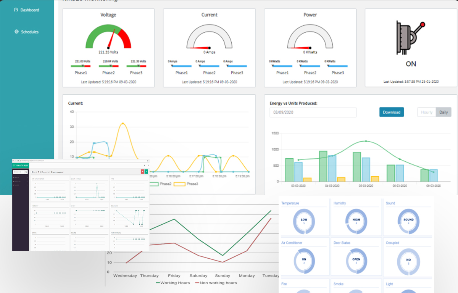Click the Movement chart in Ottomatically

129,215
